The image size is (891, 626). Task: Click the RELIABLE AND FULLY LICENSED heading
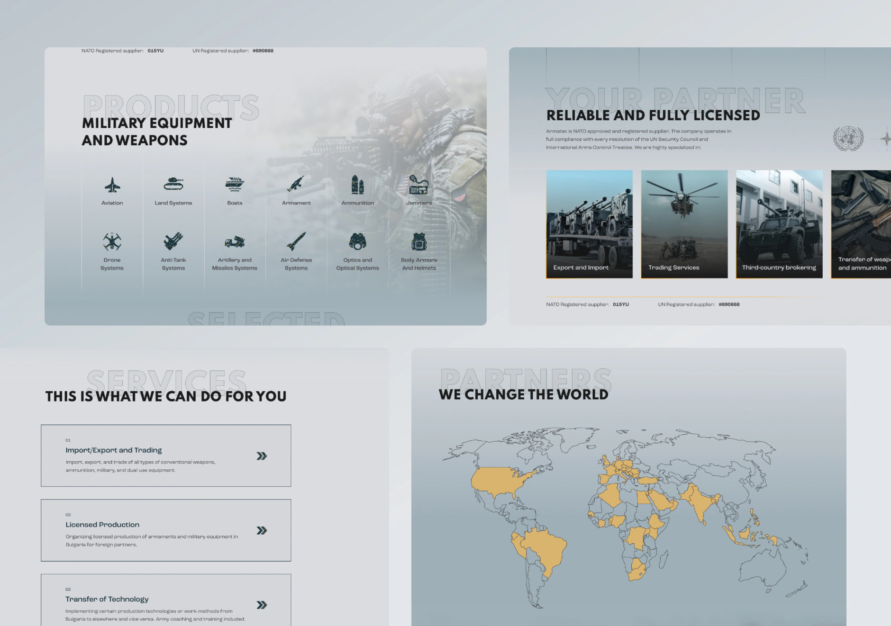pyautogui.click(x=653, y=116)
